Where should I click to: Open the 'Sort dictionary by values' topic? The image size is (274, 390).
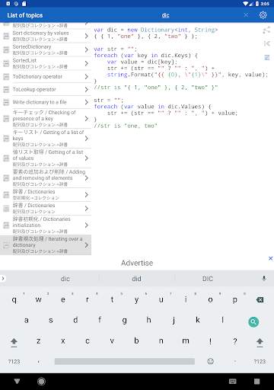point(46,36)
